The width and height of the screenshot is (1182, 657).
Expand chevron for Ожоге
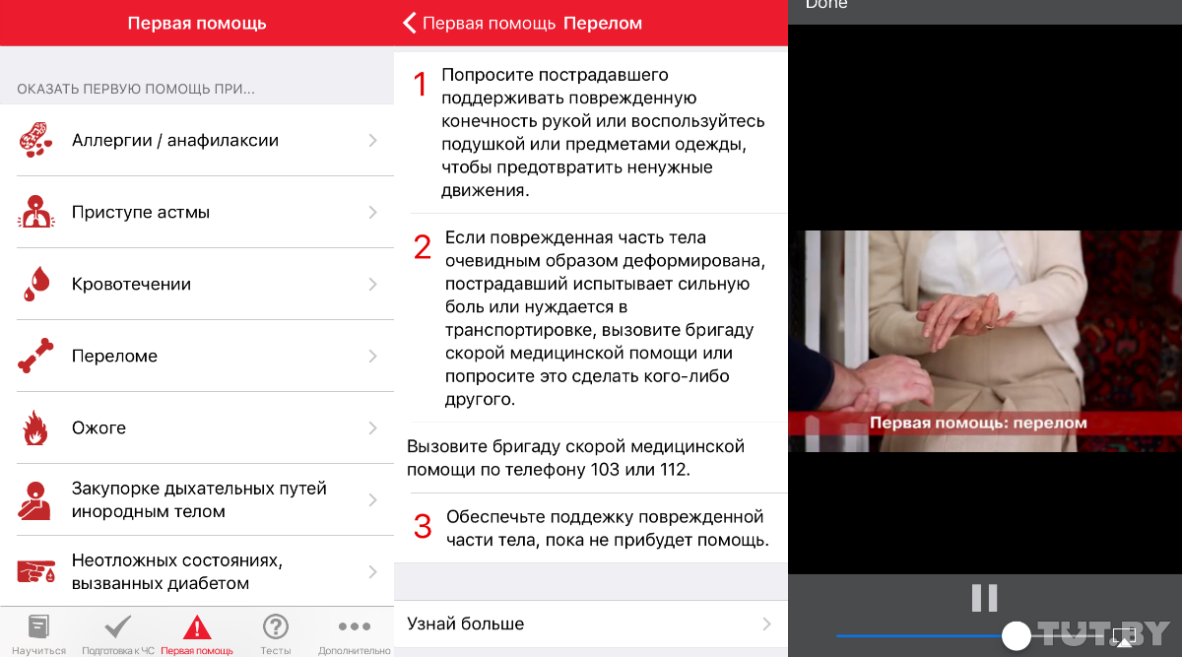[373, 427]
